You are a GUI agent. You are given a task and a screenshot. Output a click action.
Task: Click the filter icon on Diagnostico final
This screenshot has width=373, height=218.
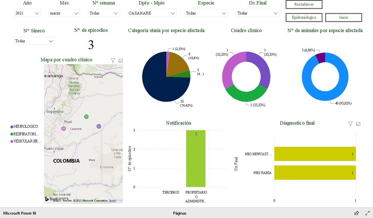pos(351,124)
